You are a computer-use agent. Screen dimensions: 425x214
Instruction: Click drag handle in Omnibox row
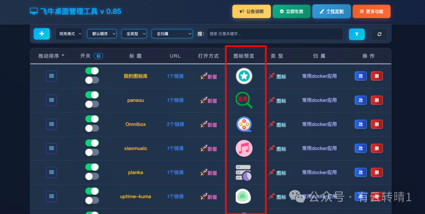pyautogui.click(x=52, y=124)
